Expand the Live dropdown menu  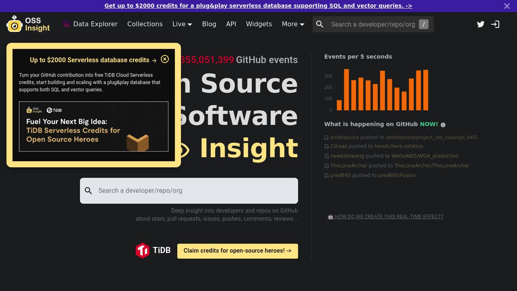coord(182,24)
